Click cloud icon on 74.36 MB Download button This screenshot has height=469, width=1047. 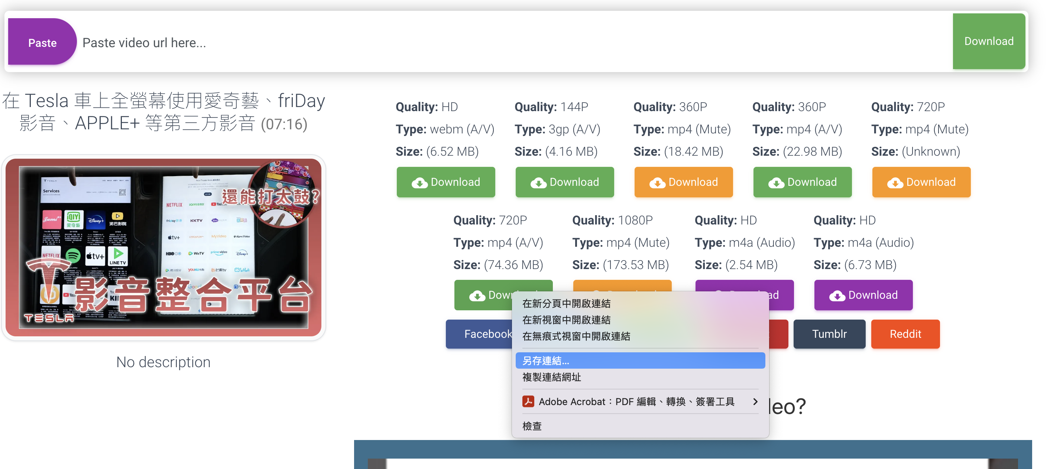click(x=477, y=296)
